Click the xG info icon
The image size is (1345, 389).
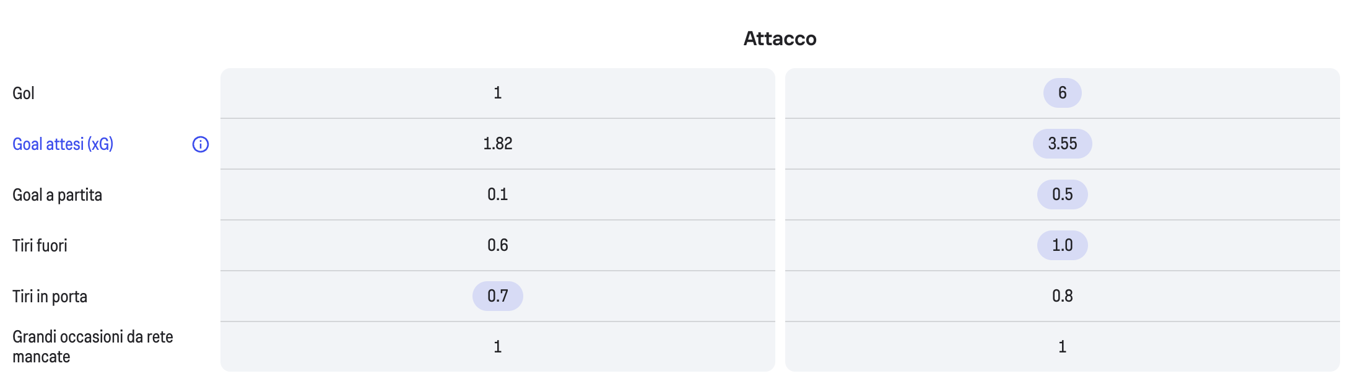tap(201, 144)
